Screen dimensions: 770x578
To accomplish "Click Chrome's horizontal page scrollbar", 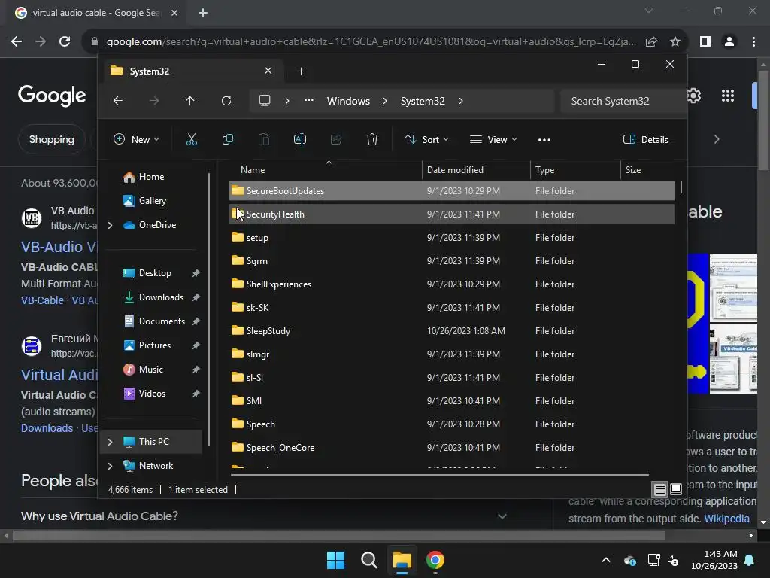I will click(x=338, y=535).
